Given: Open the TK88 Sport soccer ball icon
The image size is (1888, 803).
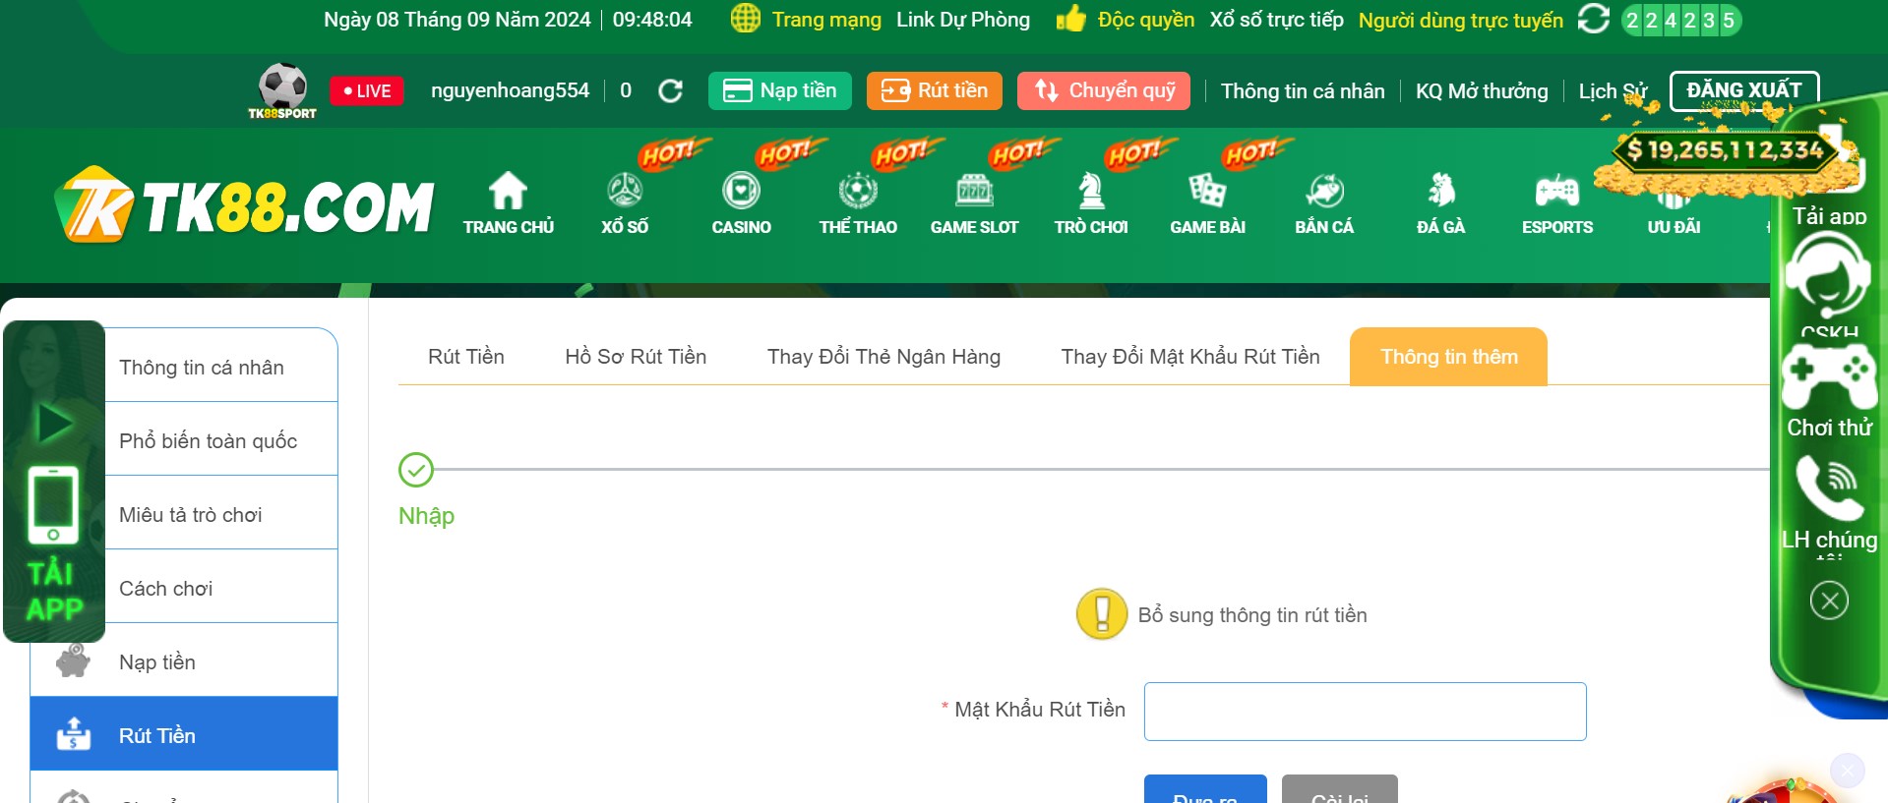Looking at the screenshot, I should pos(282,90).
